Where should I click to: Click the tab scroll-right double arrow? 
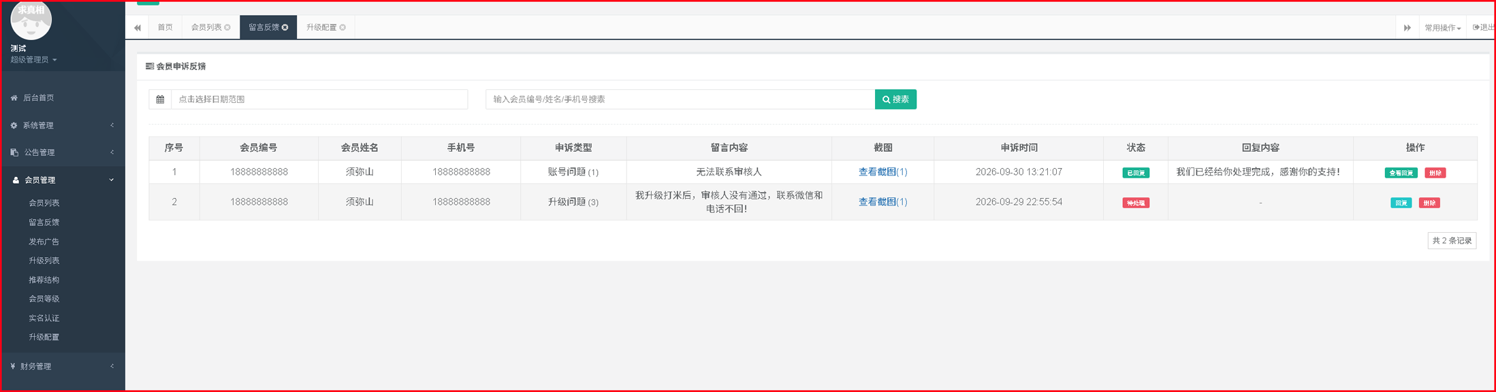[1407, 28]
